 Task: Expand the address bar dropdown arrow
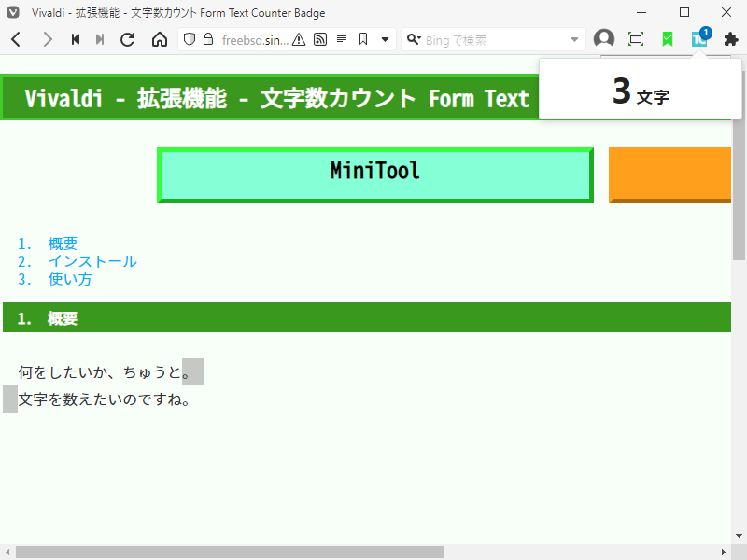click(385, 39)
